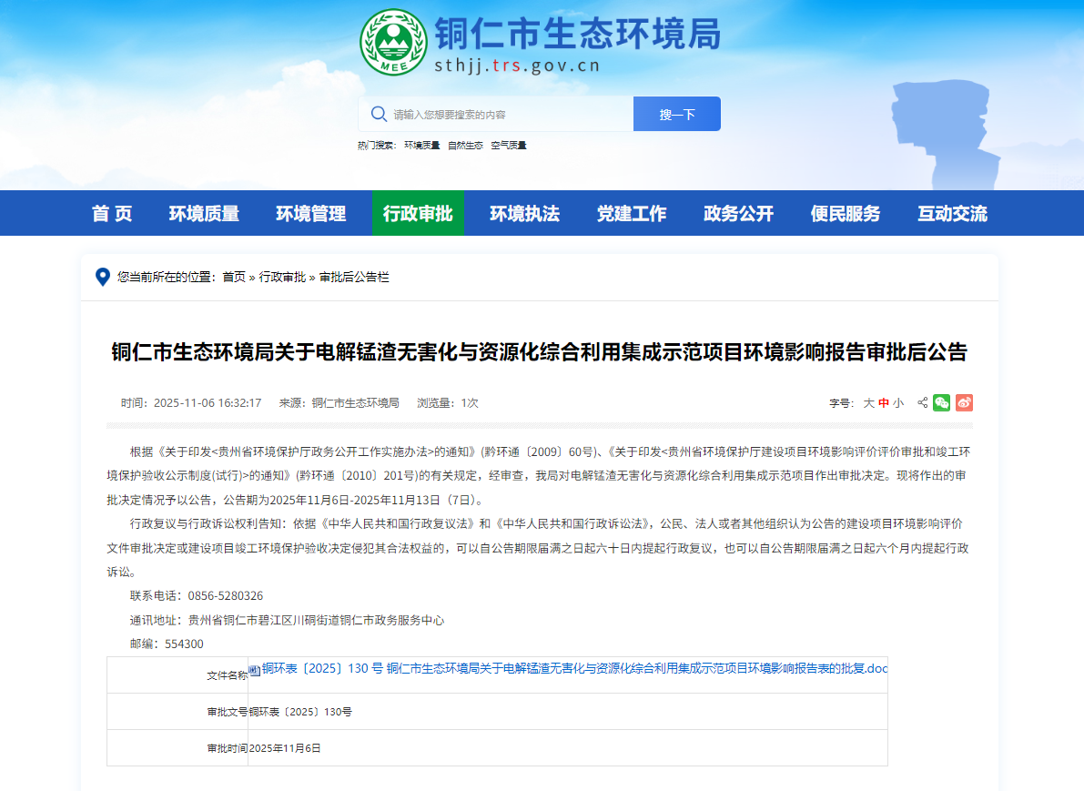Image resolution: width=1084 pixels, height=791 pixels.
Task: Navigate to 审批后公告栏 via breadcrumb
Action: tap(355, 278)
